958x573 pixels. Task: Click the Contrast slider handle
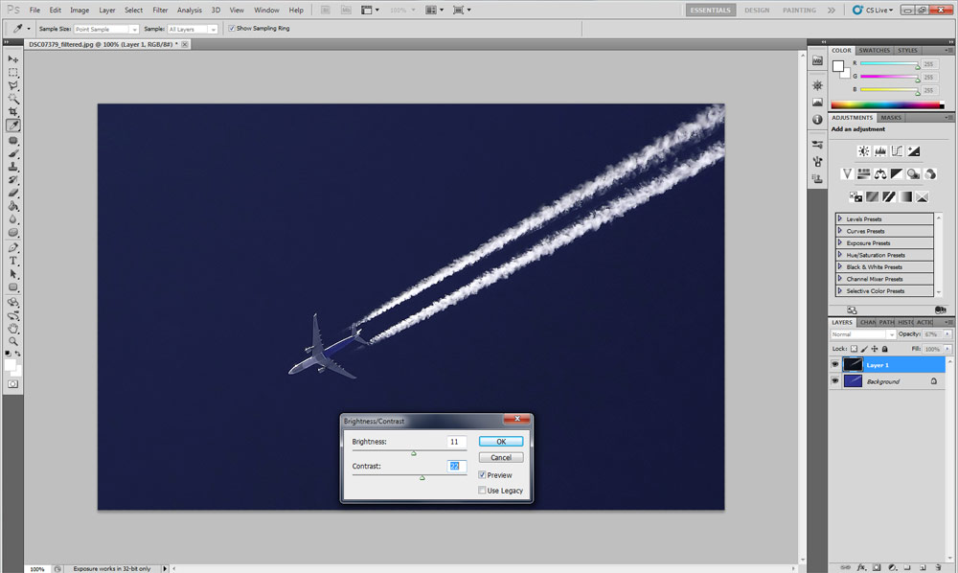coord(422,478)
